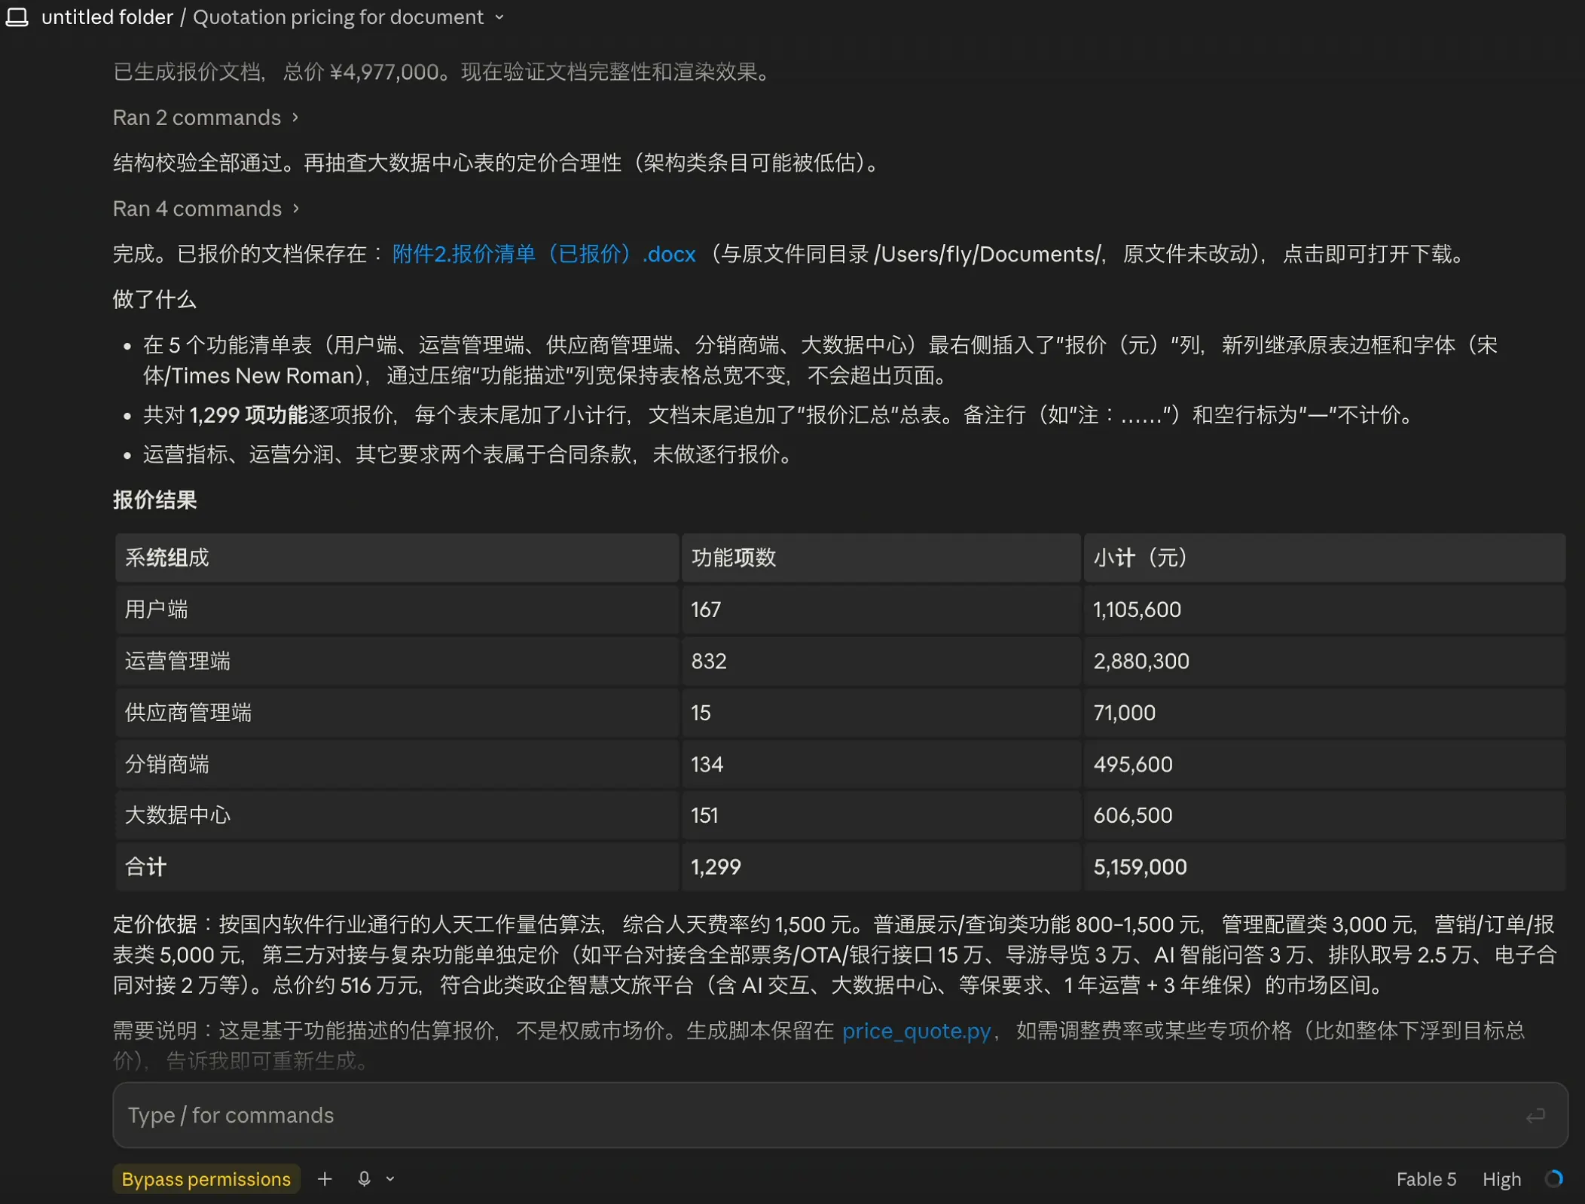Click the 大数据中心 row label
Image resolution: width=1585 pixels, height=1204 pixels.
(178, 815)
